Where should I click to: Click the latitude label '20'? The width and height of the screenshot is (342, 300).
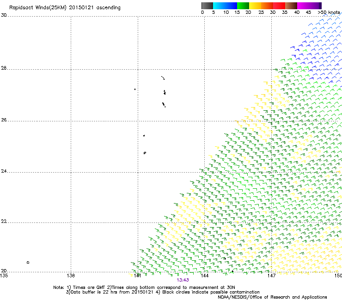click(4, 271)
